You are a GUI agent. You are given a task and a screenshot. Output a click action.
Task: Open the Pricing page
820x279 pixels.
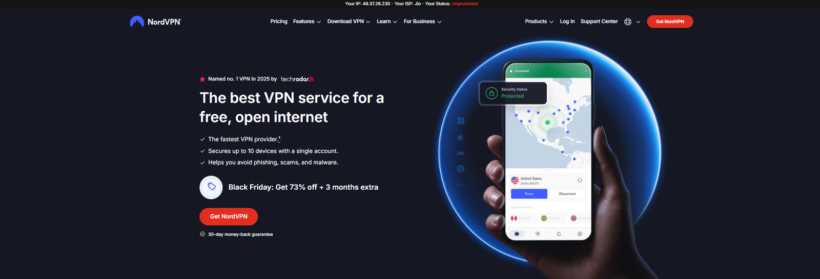pyautogui.click(x=279, y=22)
